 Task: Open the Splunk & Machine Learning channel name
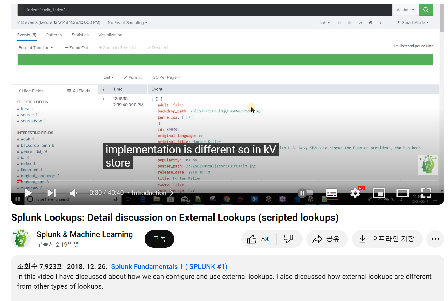[x=85, y=234]
